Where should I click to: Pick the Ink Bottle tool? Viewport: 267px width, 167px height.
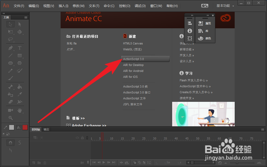pyautogui.click(x=11, y=94)
